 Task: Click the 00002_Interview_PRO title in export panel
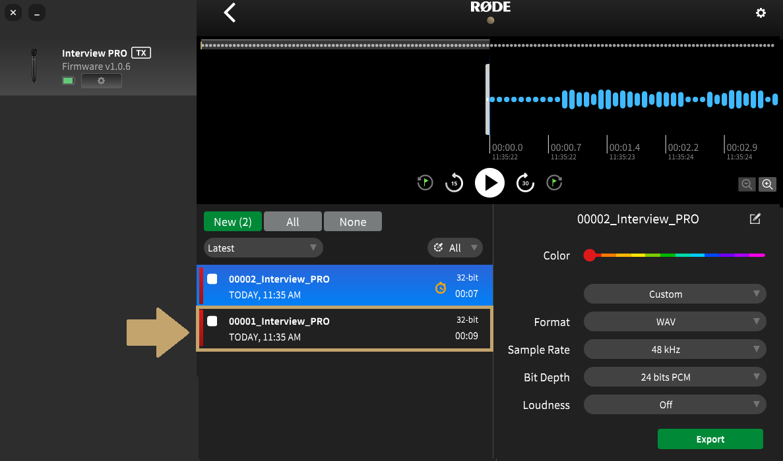pyautogui.click(x=638, y=219)
